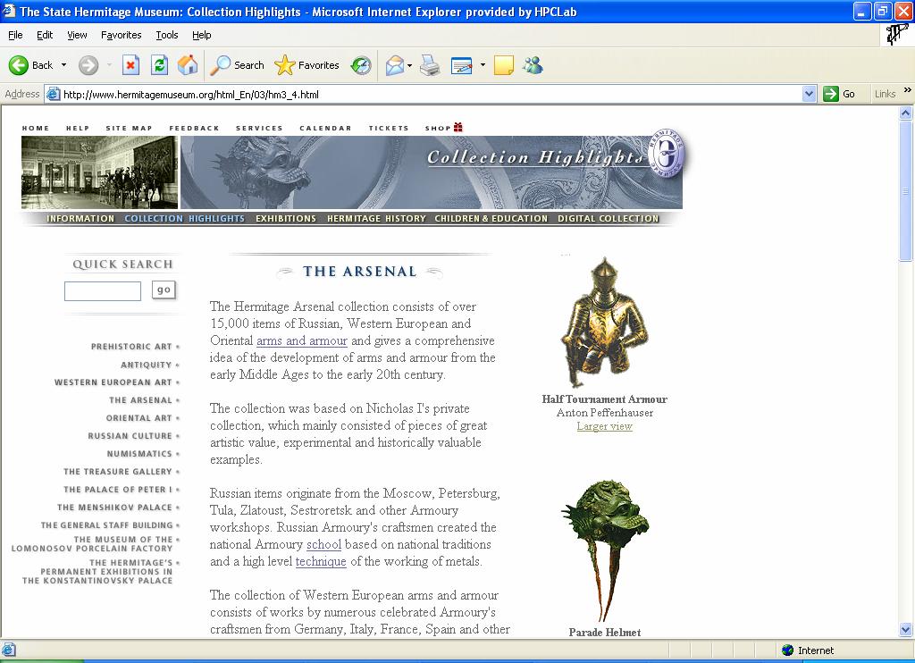Open the yellow Discuss note icon

pyautogui.click(x=504, y=65)
